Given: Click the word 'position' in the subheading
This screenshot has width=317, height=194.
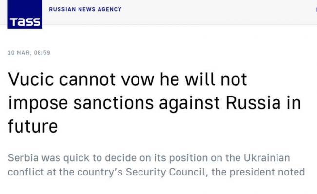Looking at the screenshot, I should click(188, 158).
